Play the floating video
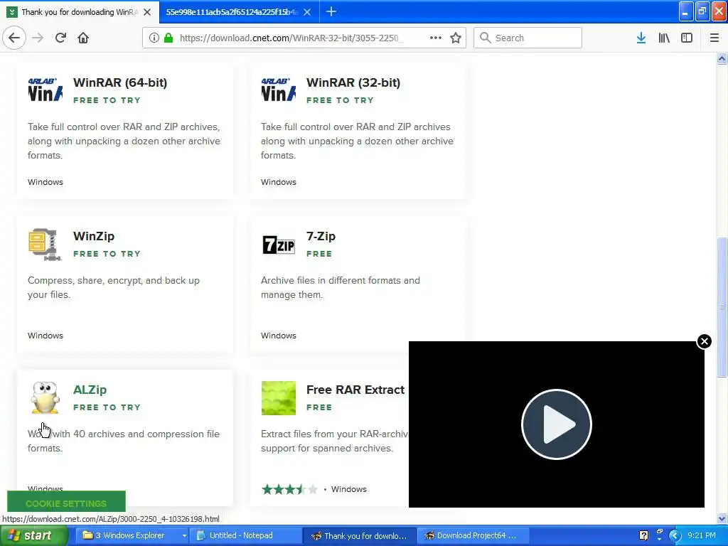The height and width of the screenshot is (546, 728). coord(556,424)
